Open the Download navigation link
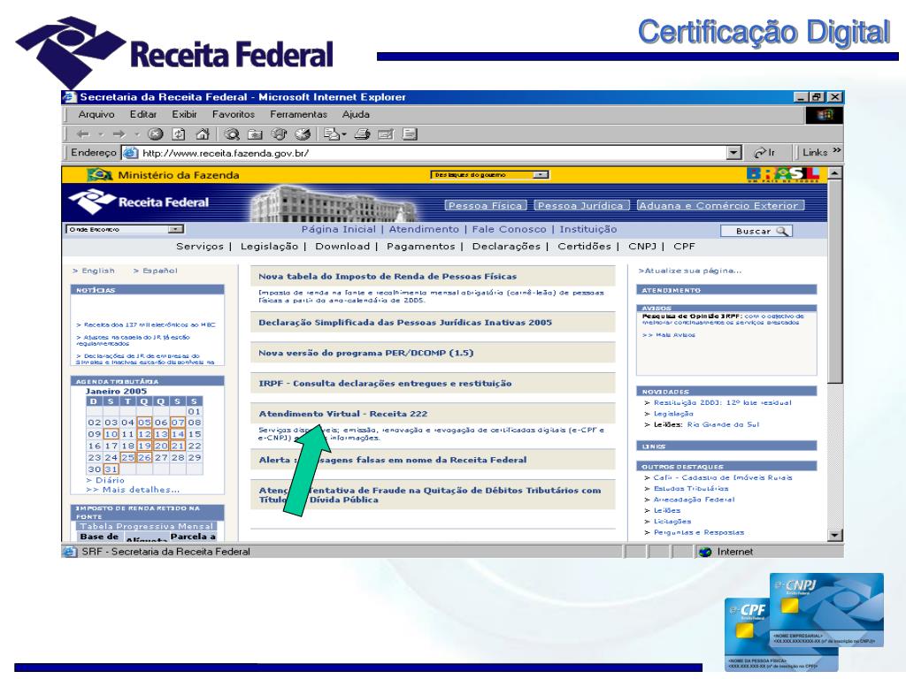 coord(342,247)
